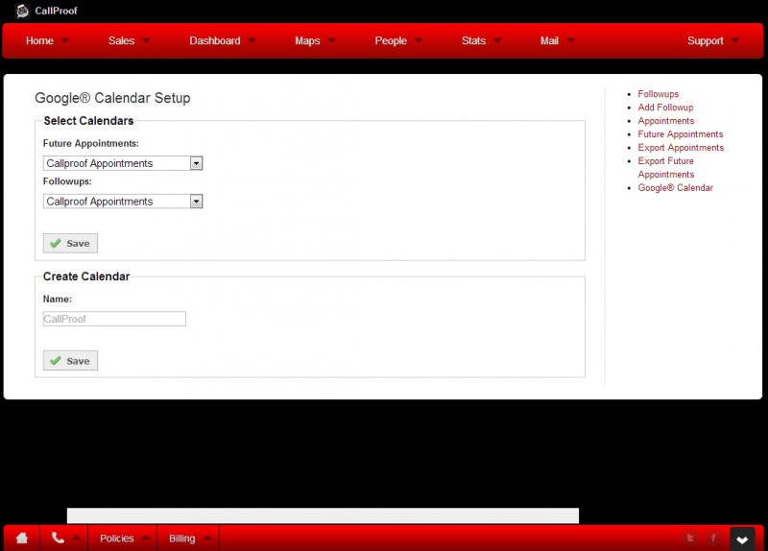The image size is (768, 551).
Task: Expand the arrow next to phone icon
Action: (77, 538)
